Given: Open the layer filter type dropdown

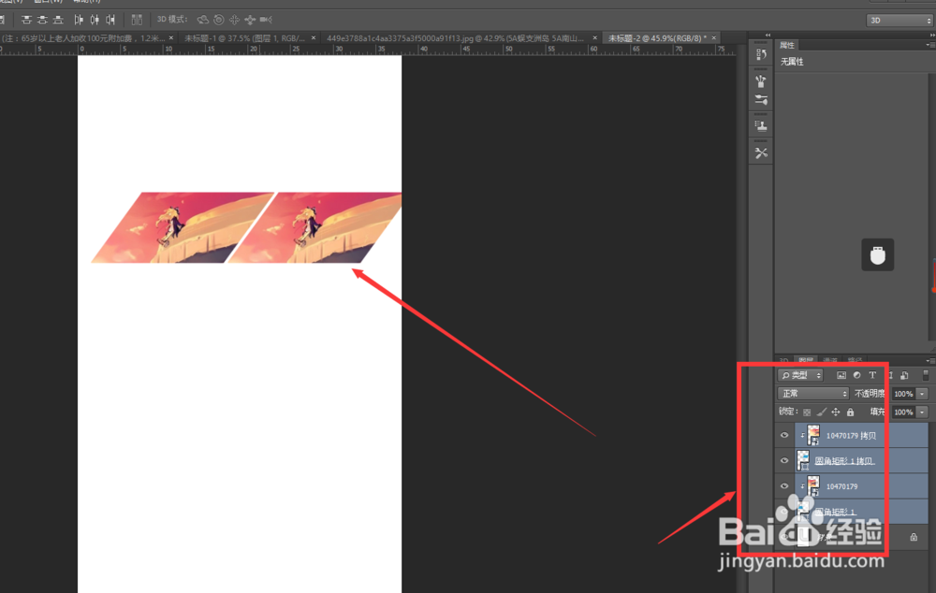Looking at the screenshot, I should pos(800,375).
